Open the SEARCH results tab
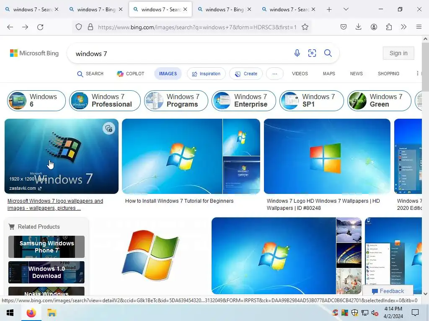 pyautogui.click(x=90, y=74)
